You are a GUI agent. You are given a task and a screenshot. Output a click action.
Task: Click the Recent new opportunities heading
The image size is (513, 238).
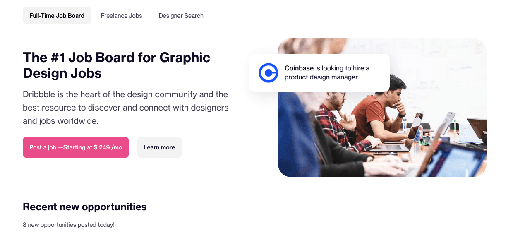point(85,207)
